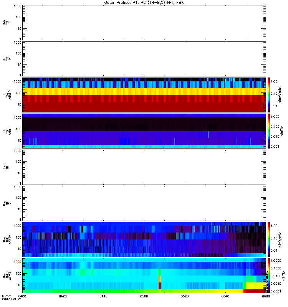Image resolution: width=288 pixels, height=307 pixels.
Task: Click the y-axis label of the thc fff 2 panel
Action: (7, 203)
